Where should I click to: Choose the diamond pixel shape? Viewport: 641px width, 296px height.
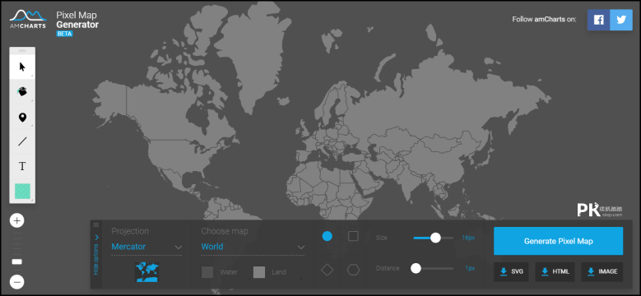pyautogui.click(x=327, y=270)
